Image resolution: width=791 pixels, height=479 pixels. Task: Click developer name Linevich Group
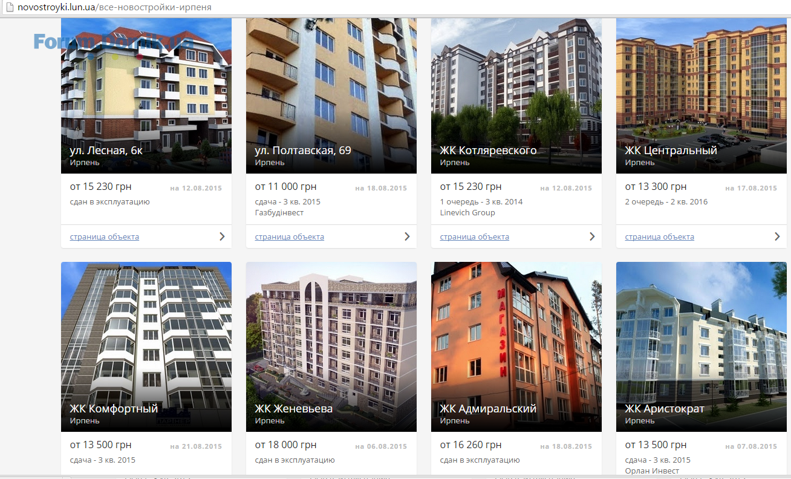pos(467,213)
